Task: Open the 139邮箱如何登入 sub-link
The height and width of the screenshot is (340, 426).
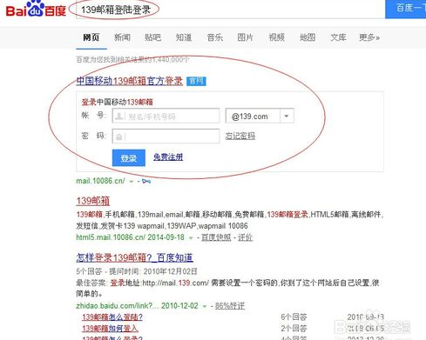Action: click(x=110, y=329)
